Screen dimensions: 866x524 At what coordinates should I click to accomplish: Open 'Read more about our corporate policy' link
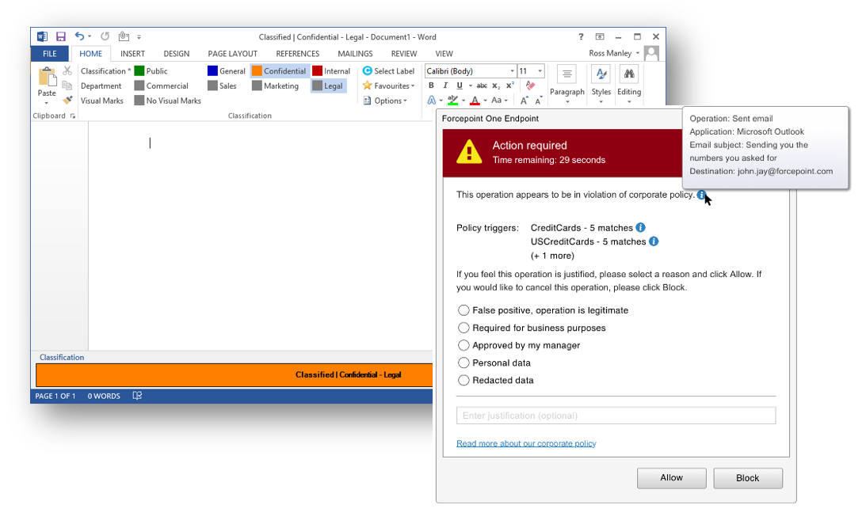pos(526,443)
